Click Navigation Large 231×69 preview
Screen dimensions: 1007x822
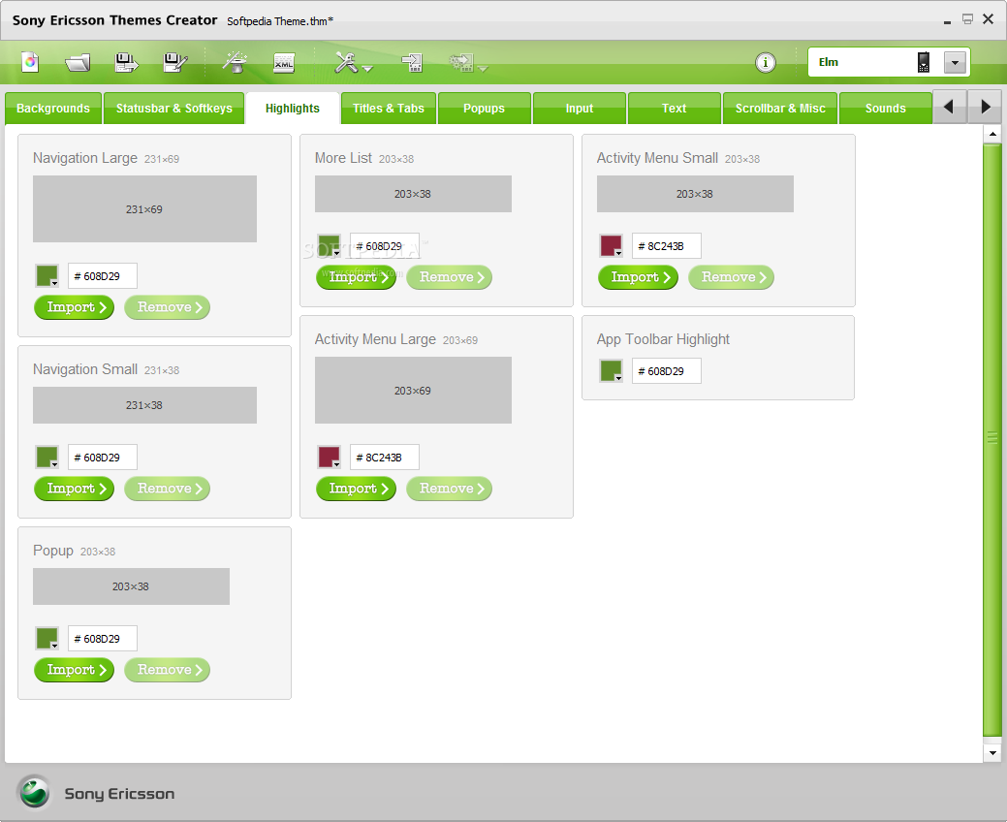tap(144, 208)
